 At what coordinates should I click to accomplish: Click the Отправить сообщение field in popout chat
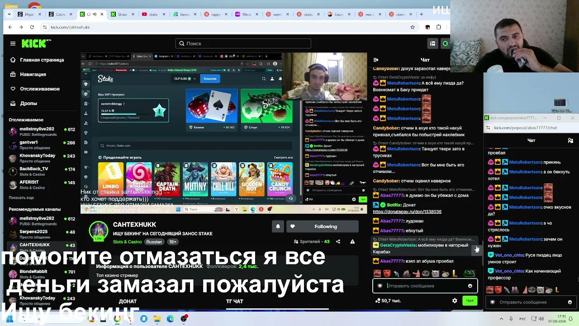(531, 302)
